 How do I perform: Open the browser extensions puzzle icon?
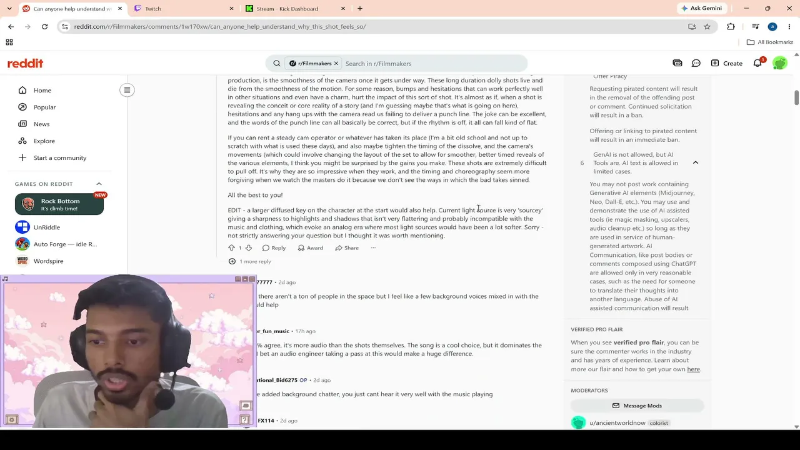[731, 26]
